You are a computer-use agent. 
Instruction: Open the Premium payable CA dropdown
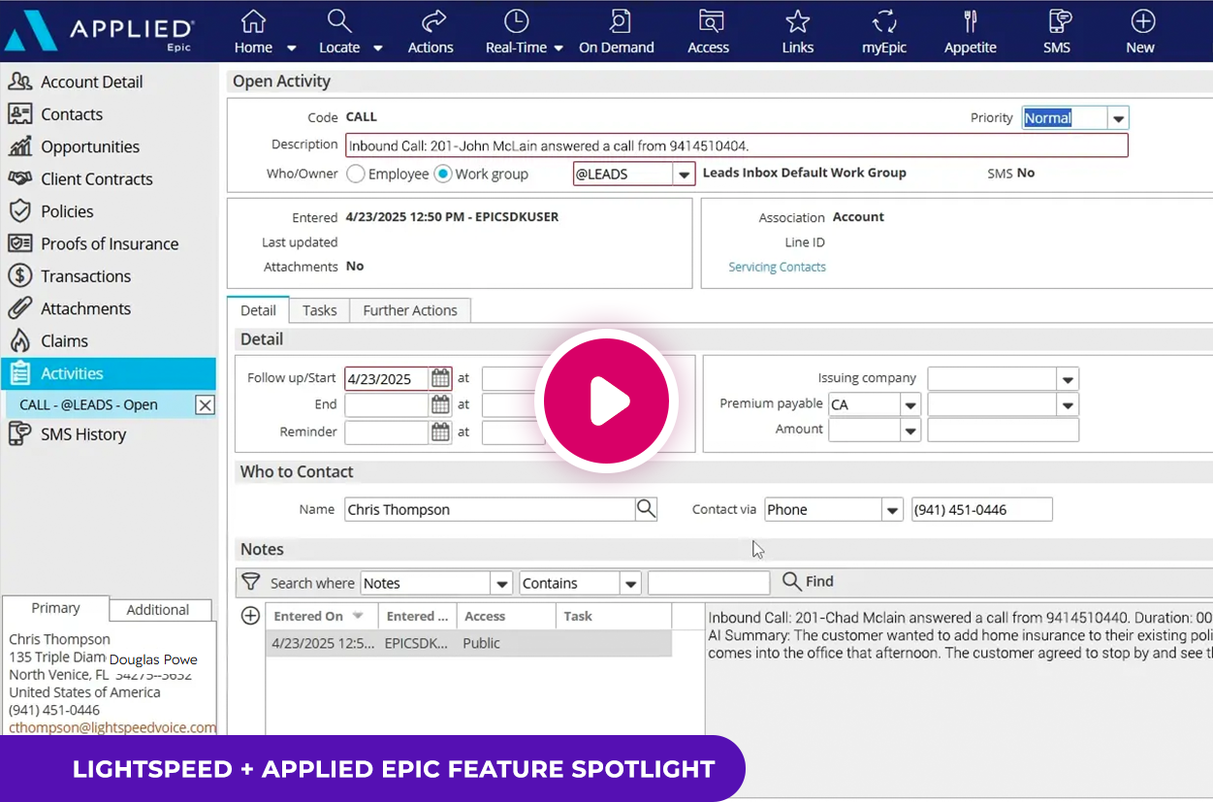pyautogui.click(x=910, y=404)
